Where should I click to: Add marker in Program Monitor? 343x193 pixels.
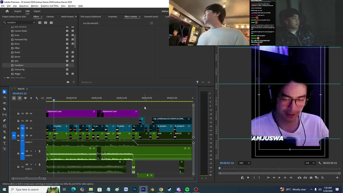click(x=248, y=177)
